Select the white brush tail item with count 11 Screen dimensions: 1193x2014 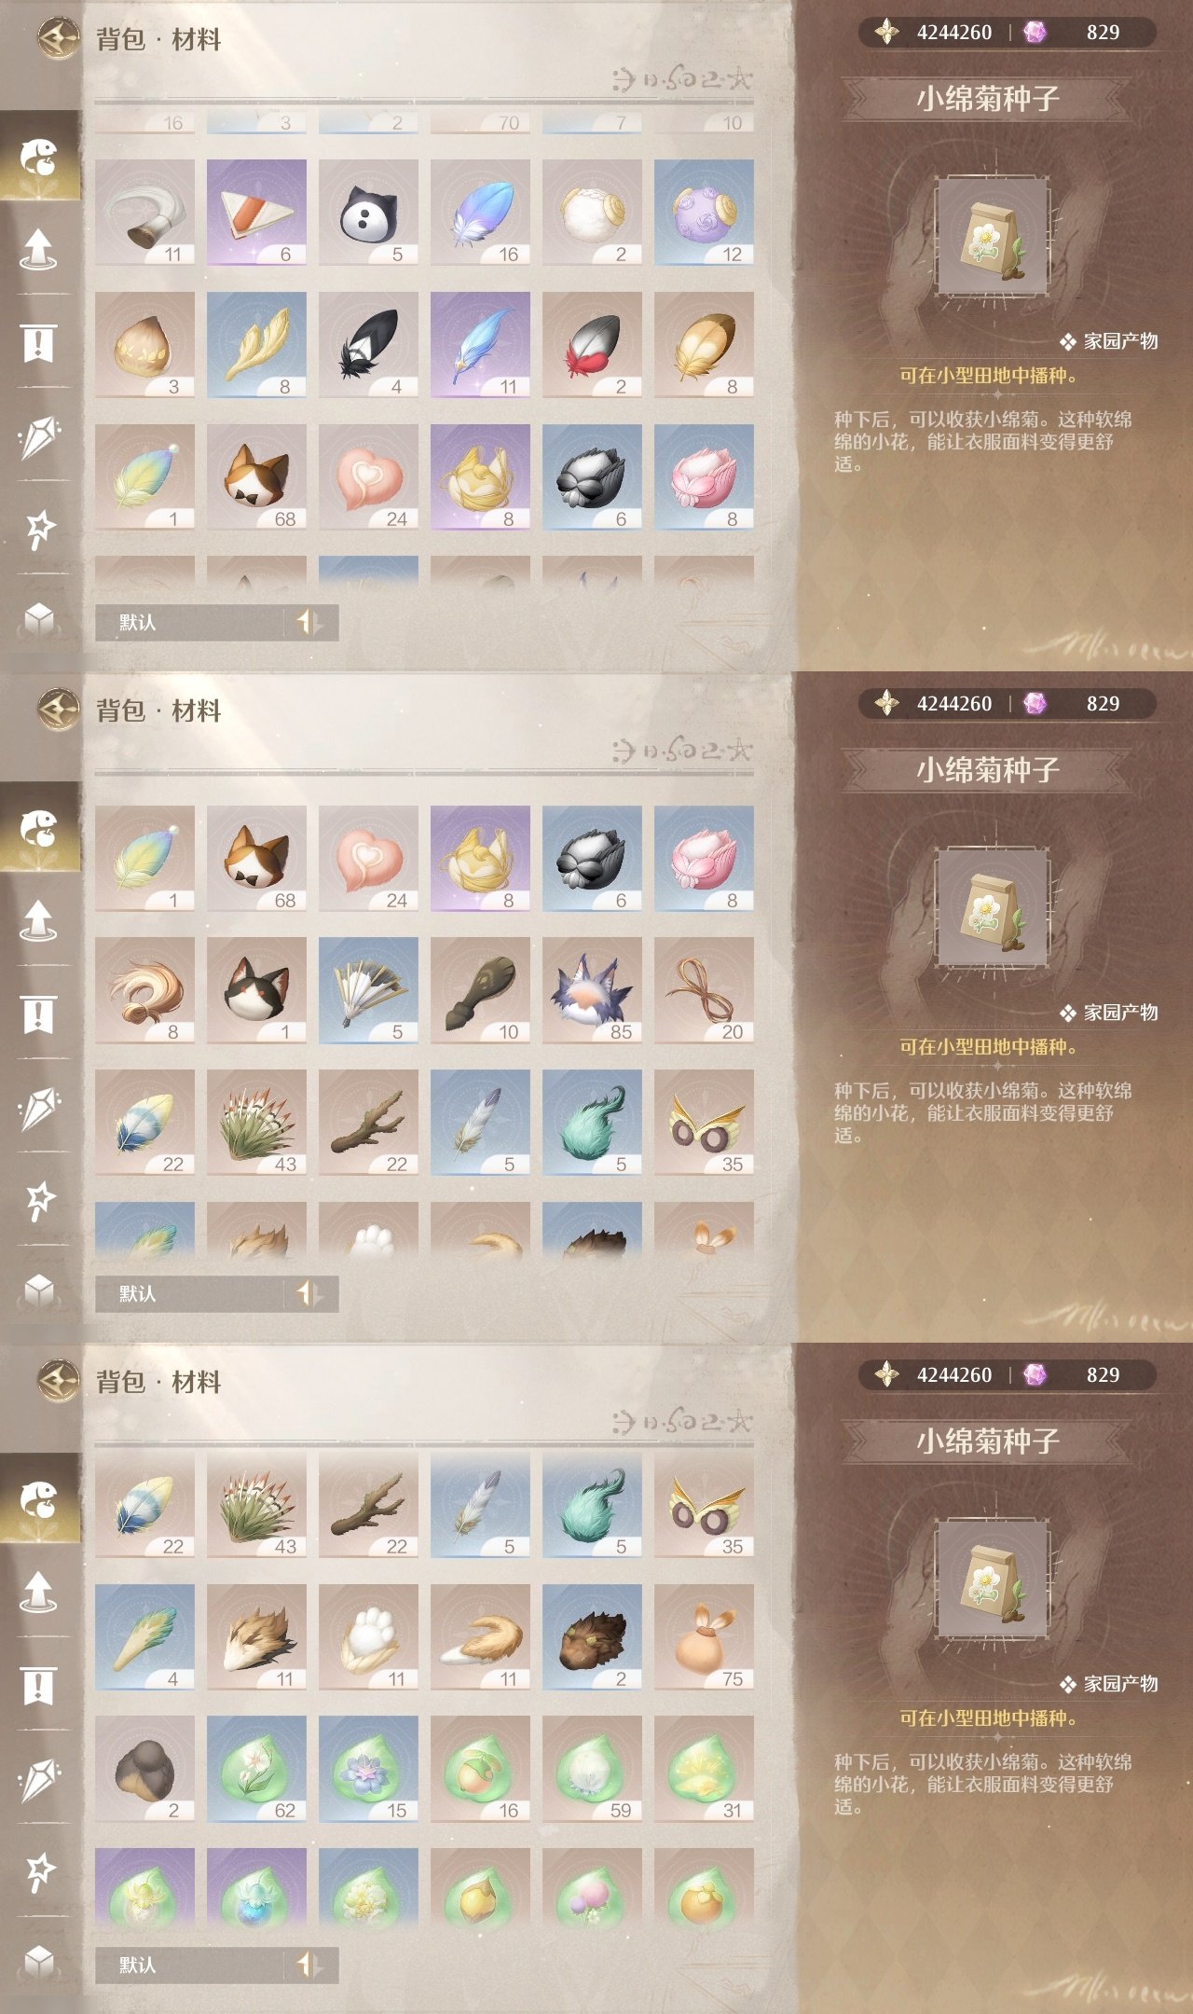click(144, 213)
